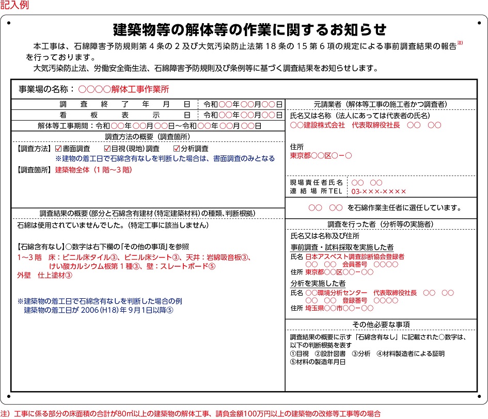The width and height of the screenshot is (488, 419).
Task: Click the heading その他必要な事項
Action: tap(381, 325)
